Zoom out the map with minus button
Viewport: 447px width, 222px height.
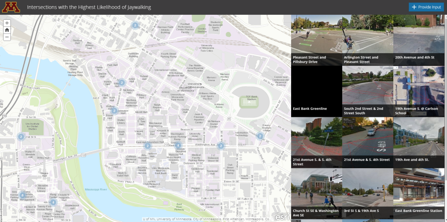point(7,37)
